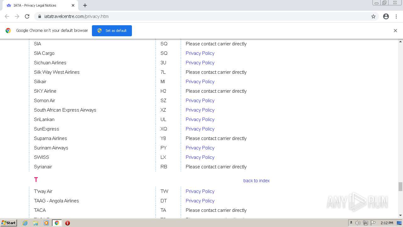The width and height of the screenshot is (403, 227).
Task: Open the media player taskbar icon
Action: click(46, 223)
